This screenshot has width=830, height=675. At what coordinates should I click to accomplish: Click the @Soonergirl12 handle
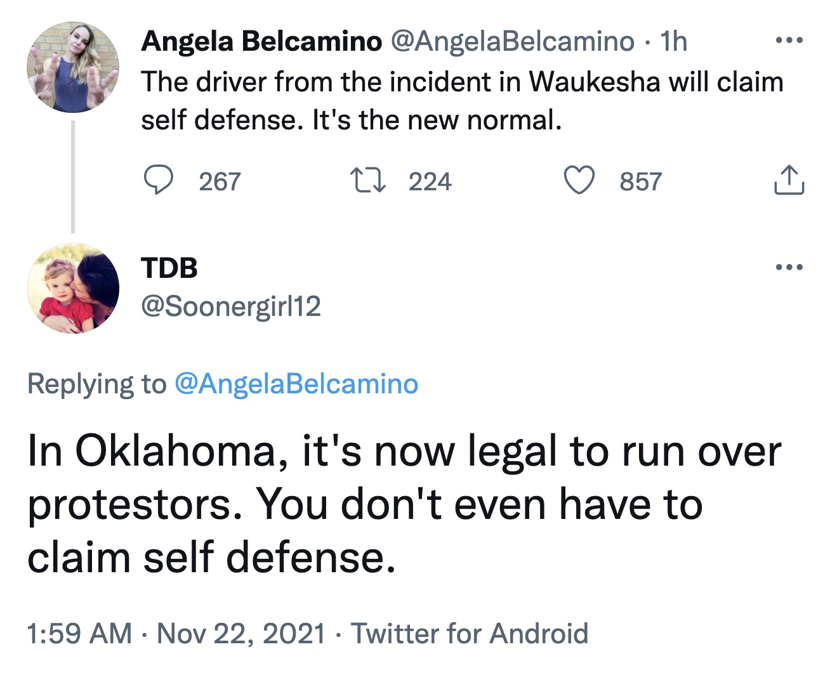coord(231,306)
